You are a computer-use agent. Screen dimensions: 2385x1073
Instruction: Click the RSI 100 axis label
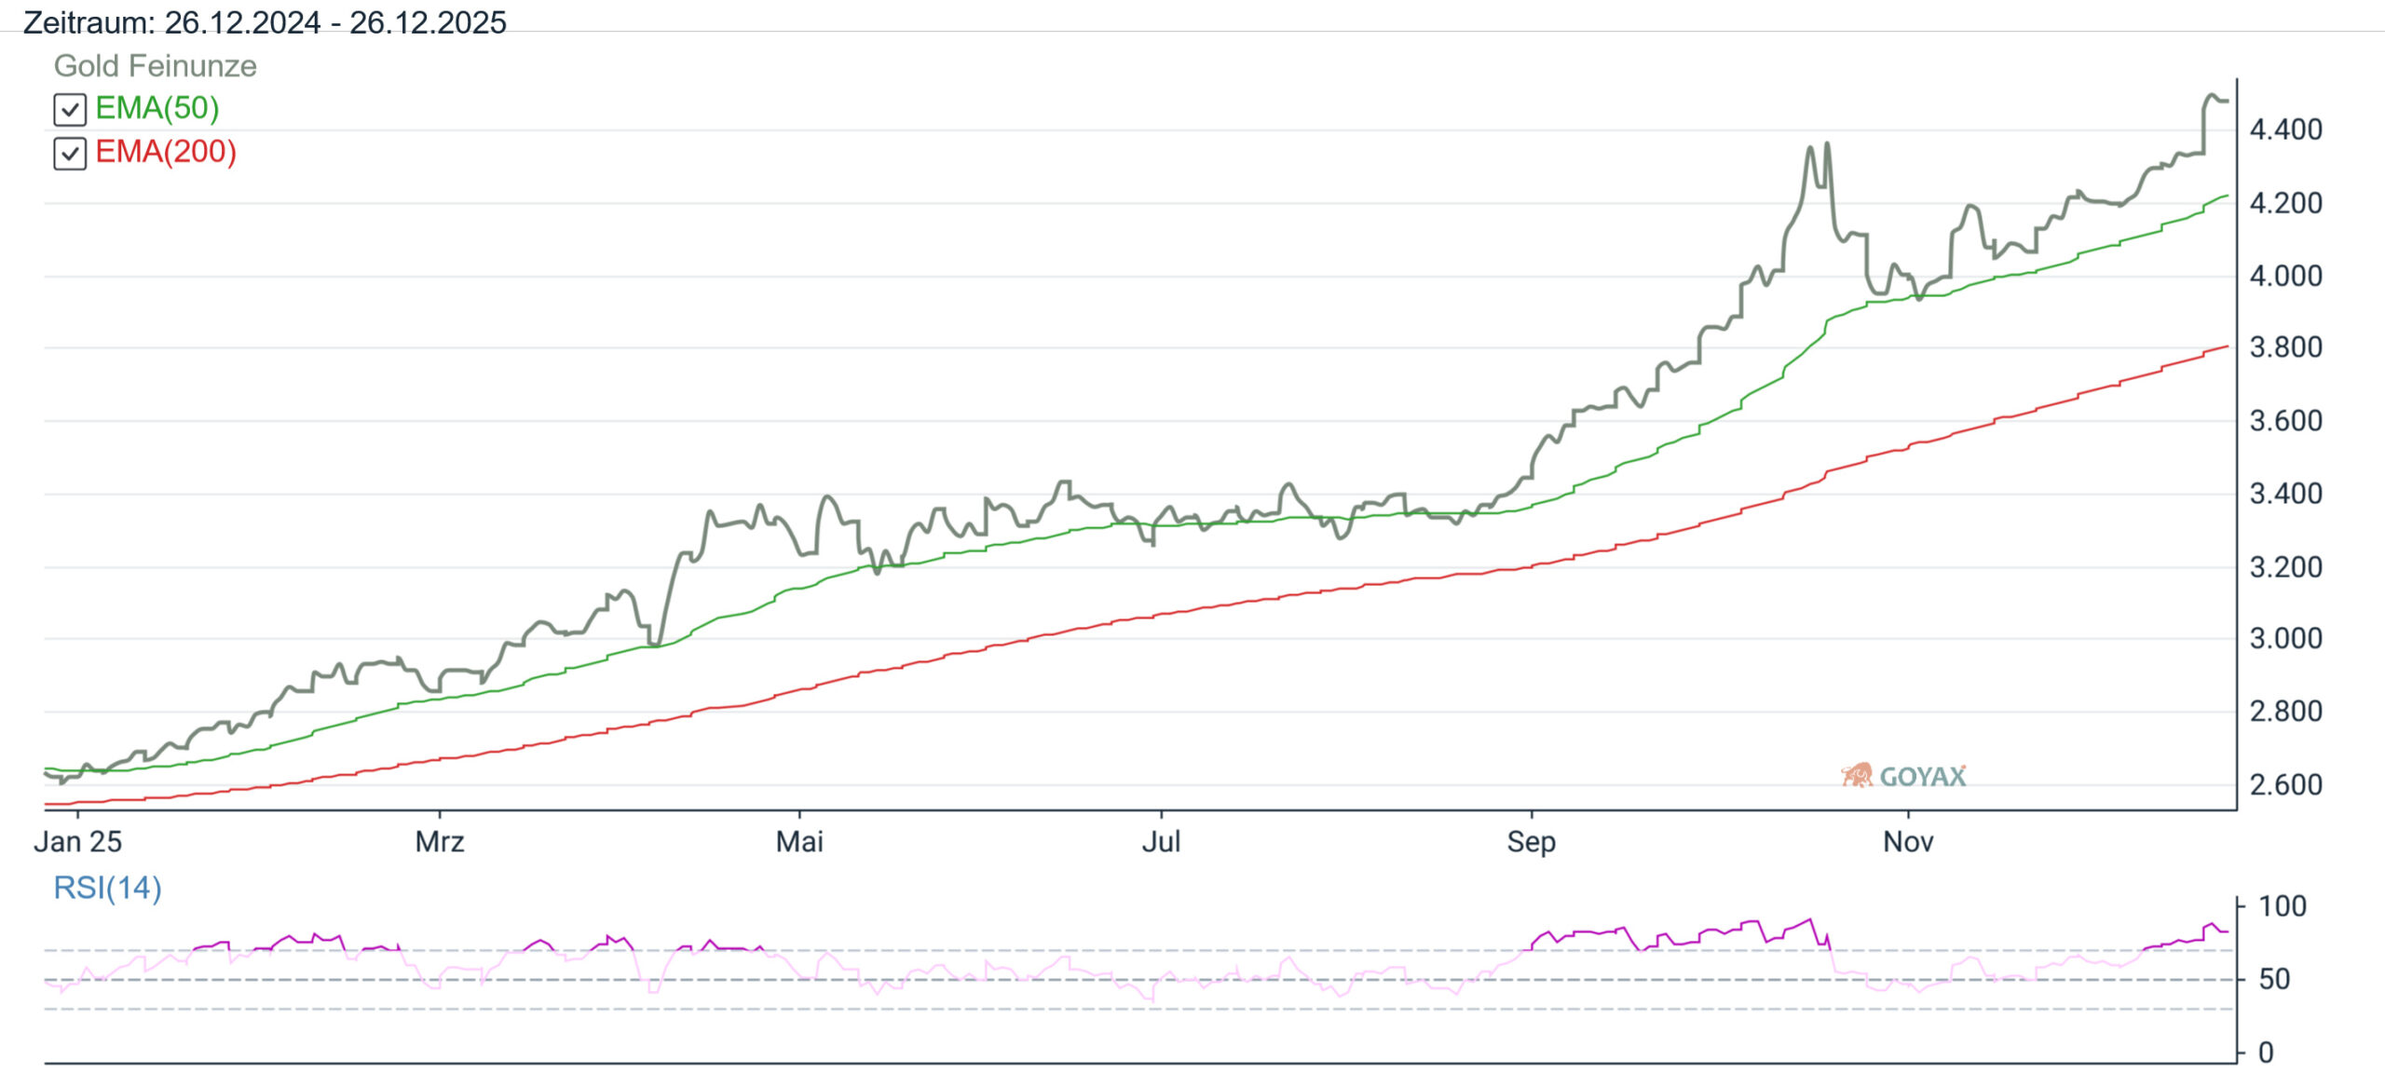tap(2282, 906)
